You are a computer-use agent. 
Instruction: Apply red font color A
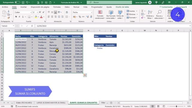pos(41,17)
